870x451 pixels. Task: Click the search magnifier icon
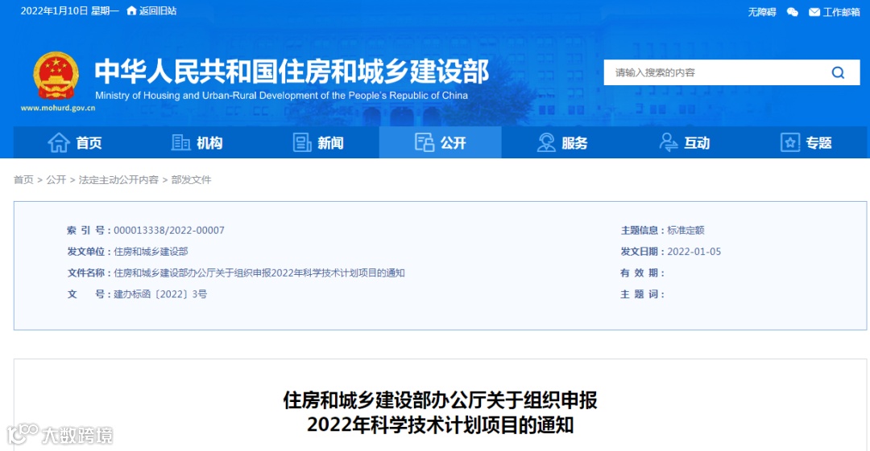838,72
